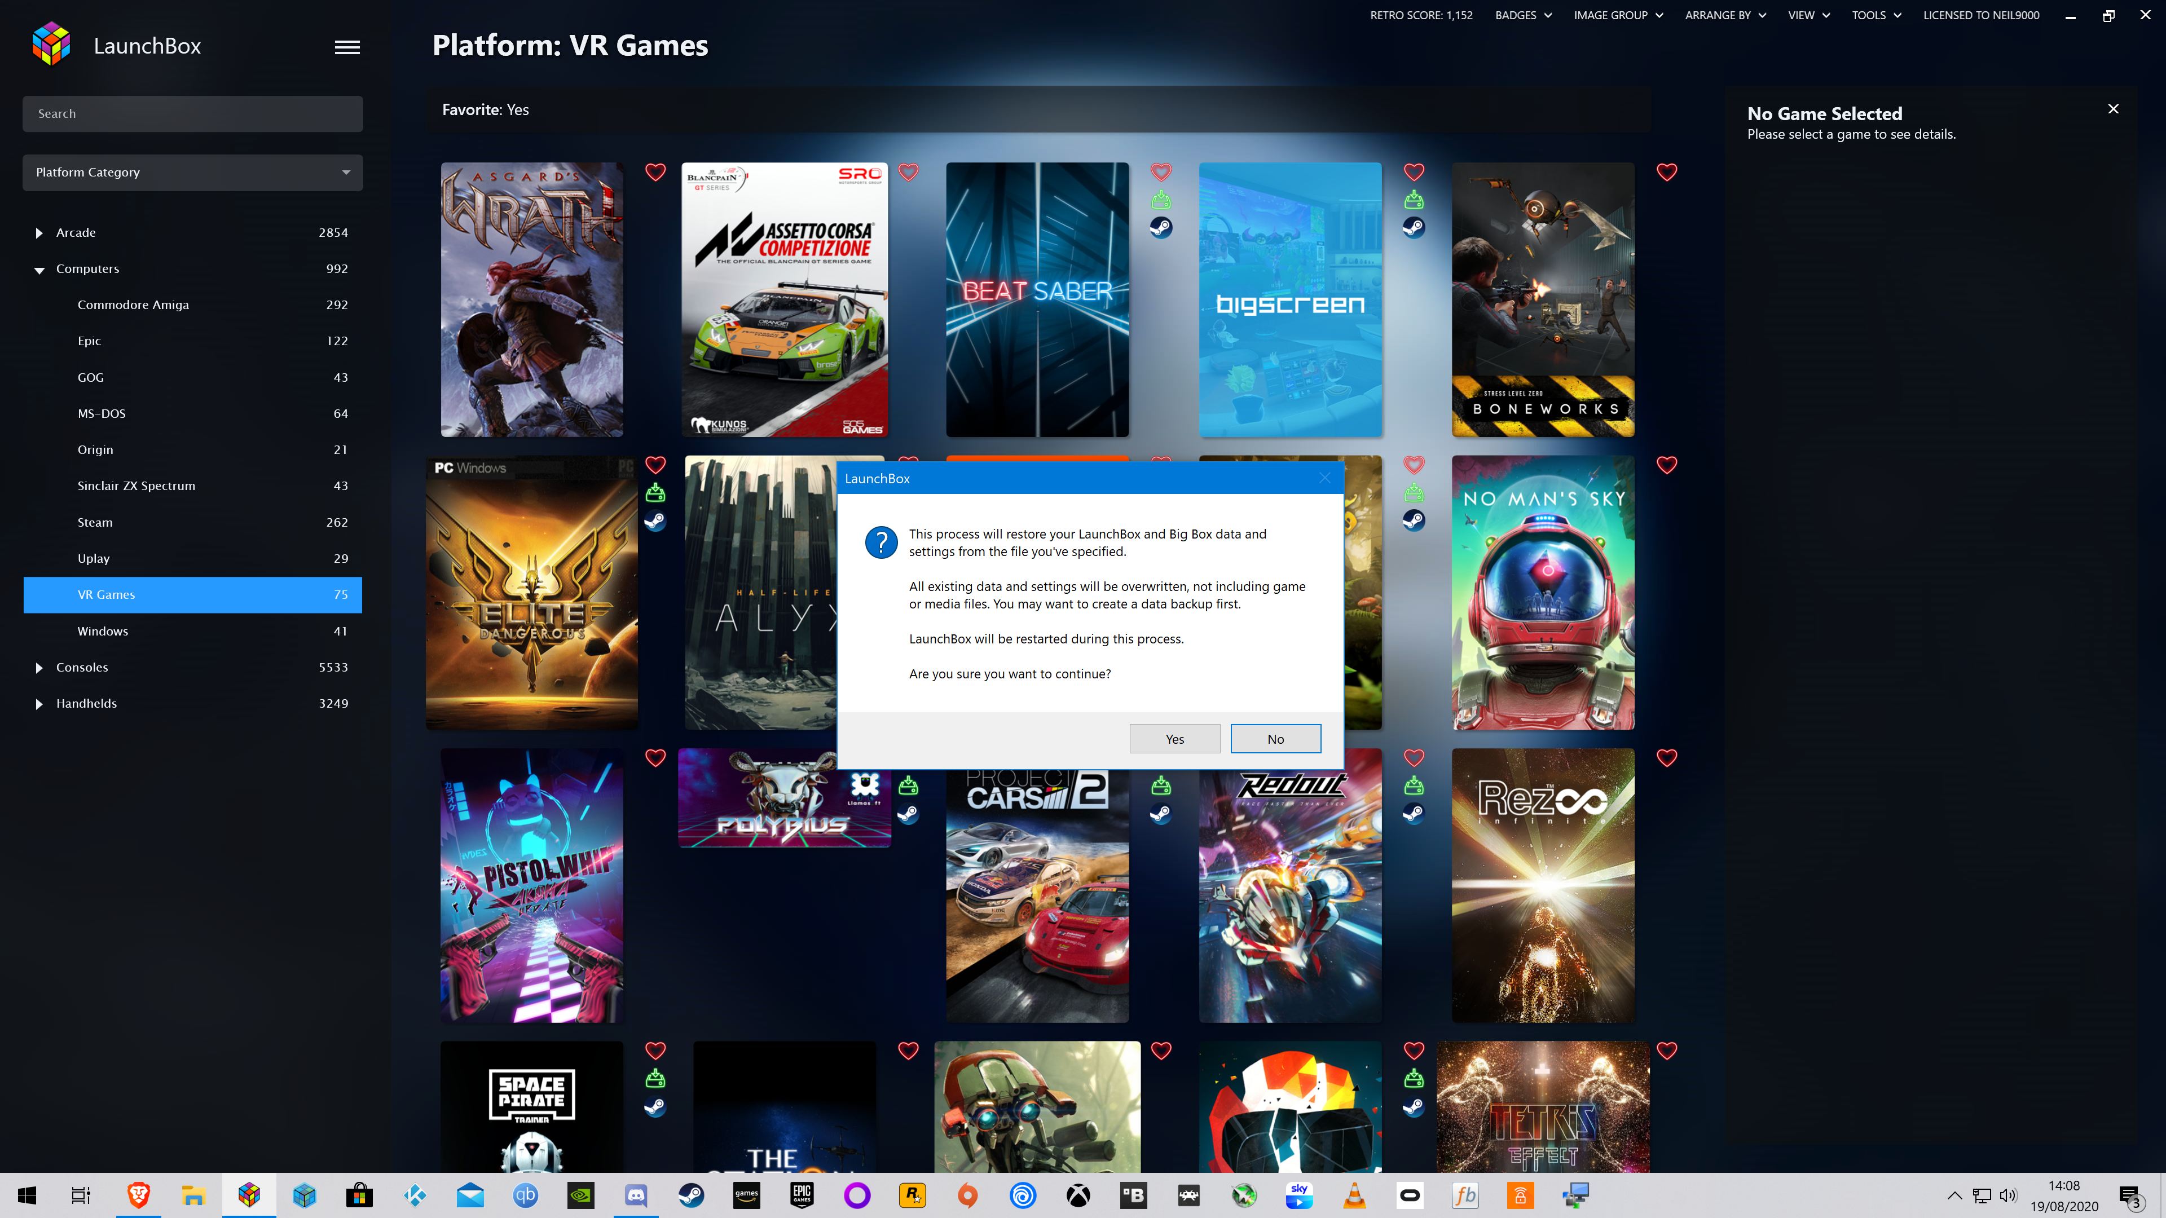Expand the Handhelds category
Image resolution: width=2166 pixels, height=1218 pixels.
tap(39, 704)
